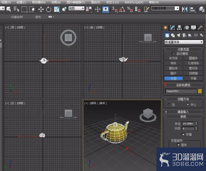The width and height of the screenshot is (206, 171).
Task: Toggle the 壶体 teapot part checkbox
Action: 178,145
